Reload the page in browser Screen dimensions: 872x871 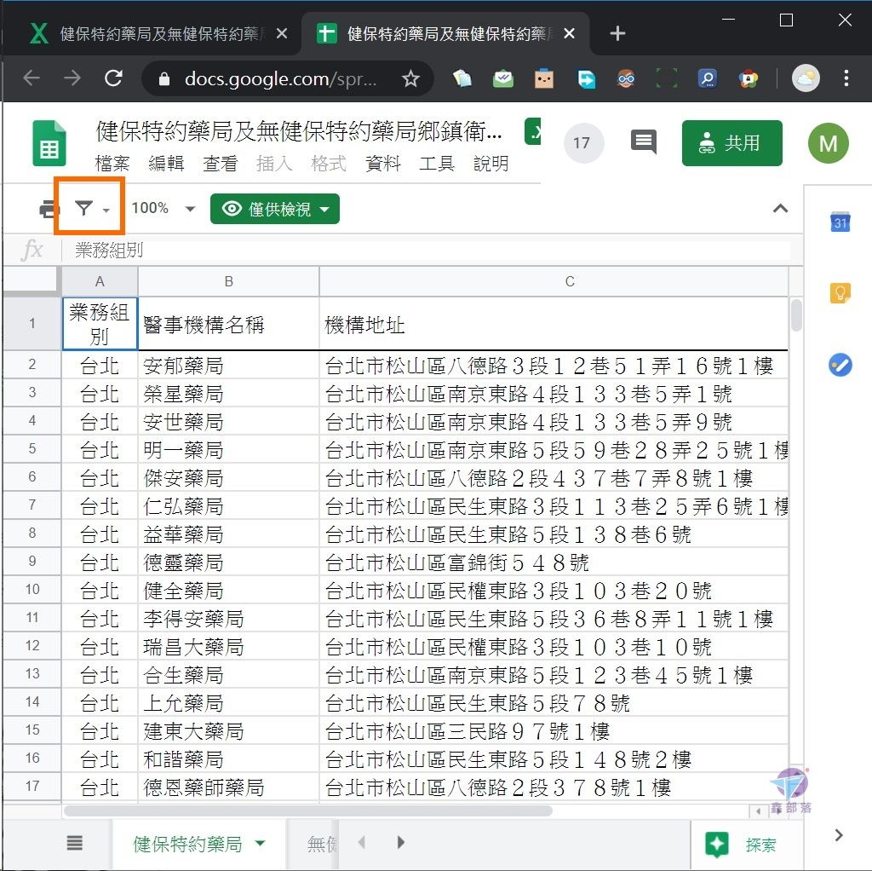(113, 78)
